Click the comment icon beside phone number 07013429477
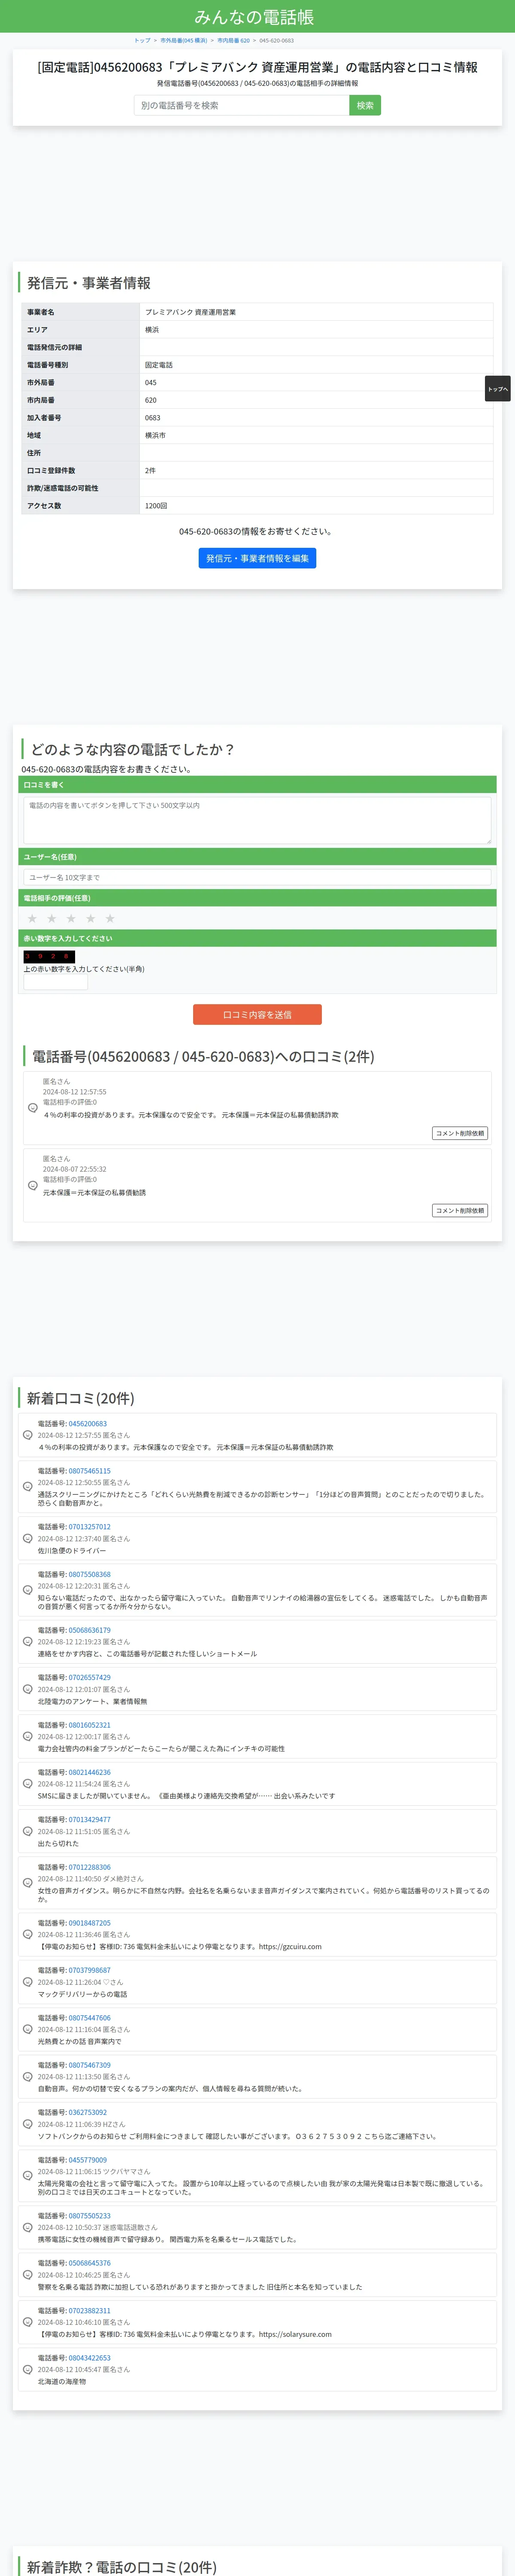Image resolution: width=515 pixels, height=2576 pixels. pyautogui.click(x=28, y=1831)
